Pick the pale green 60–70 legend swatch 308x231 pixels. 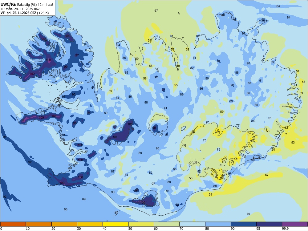point(167,224)
